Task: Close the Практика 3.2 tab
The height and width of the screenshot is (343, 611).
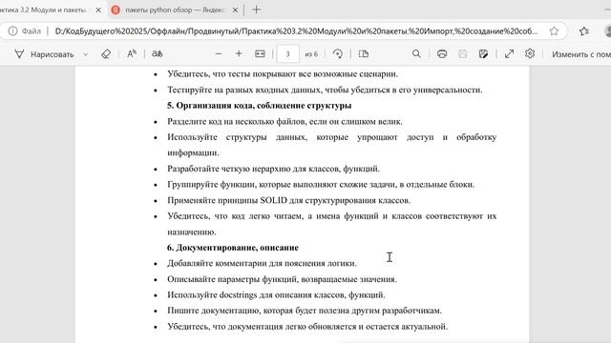Action: pos(98,10)
